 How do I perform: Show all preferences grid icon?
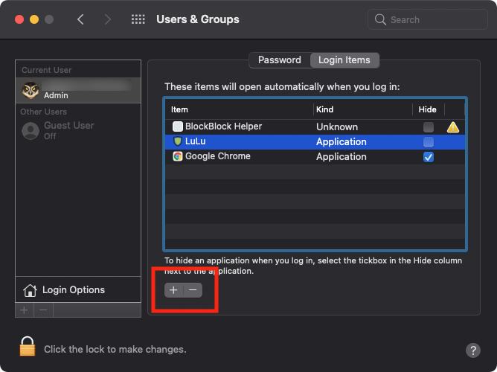tap(138, 19)
